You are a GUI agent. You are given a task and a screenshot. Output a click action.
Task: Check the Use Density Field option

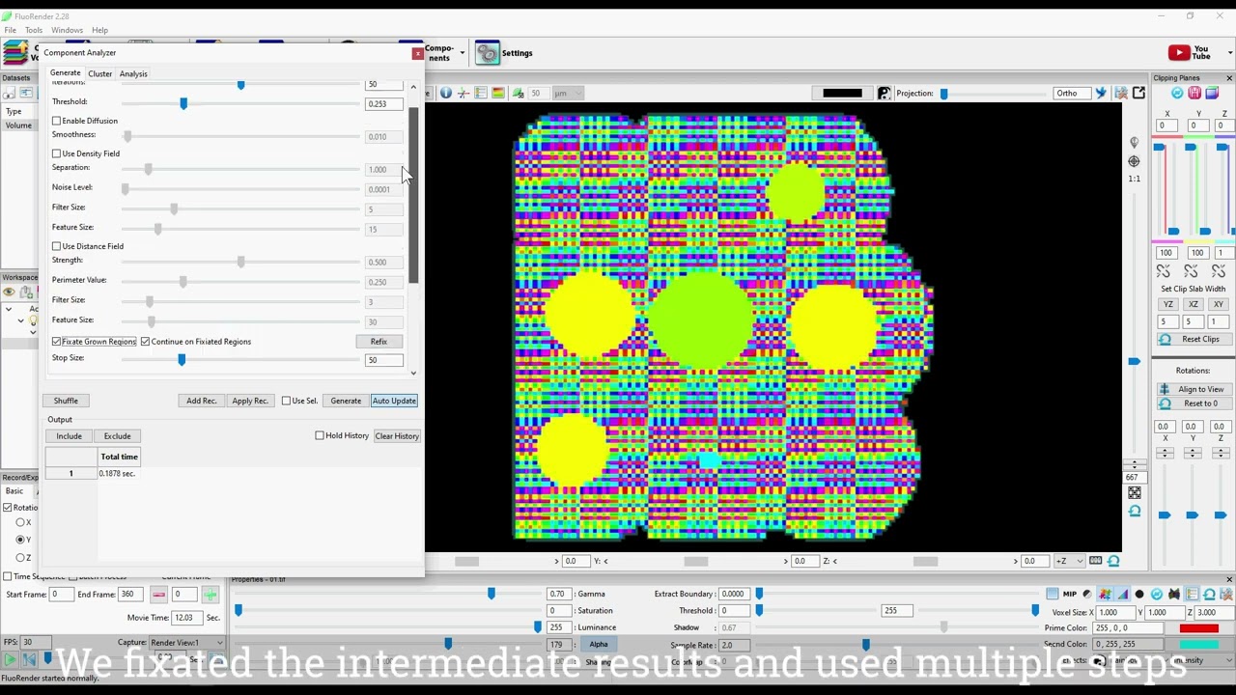point(57,153)
